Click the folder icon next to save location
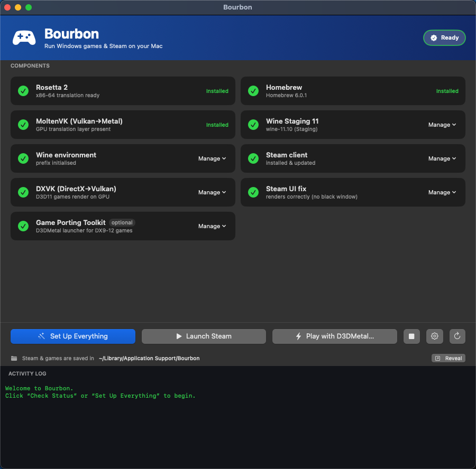This screenshot has width=476, height=469. tap(14, 358)
